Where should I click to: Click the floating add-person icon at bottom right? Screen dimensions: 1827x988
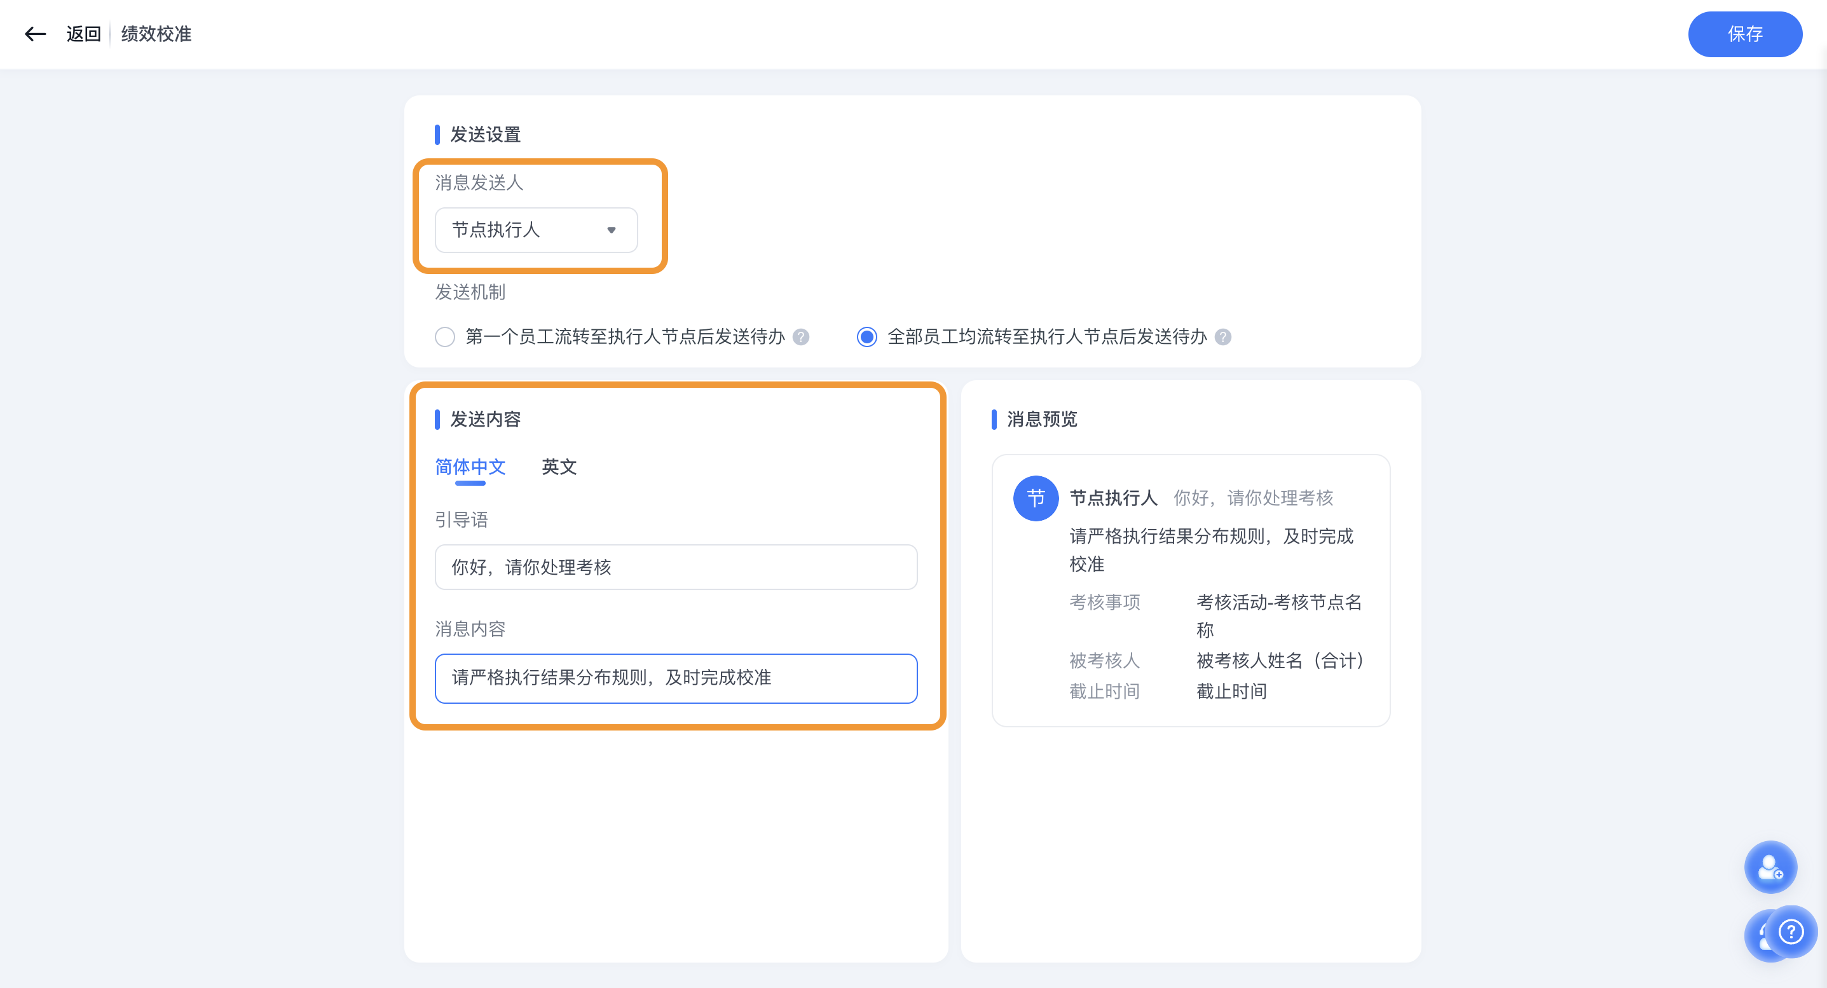[x=1770, y=867]
